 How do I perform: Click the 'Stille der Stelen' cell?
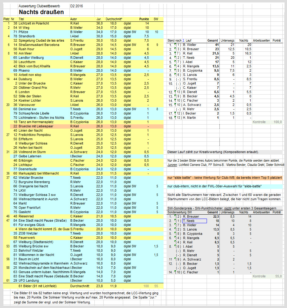pyautogui.click(x=30, y=96)
